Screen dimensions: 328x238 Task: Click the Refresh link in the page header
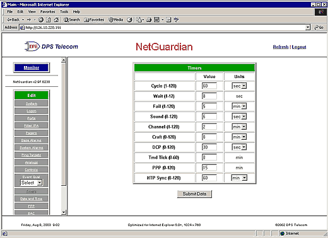point(281,47)
